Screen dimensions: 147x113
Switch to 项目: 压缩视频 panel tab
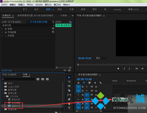click(9, 75)
